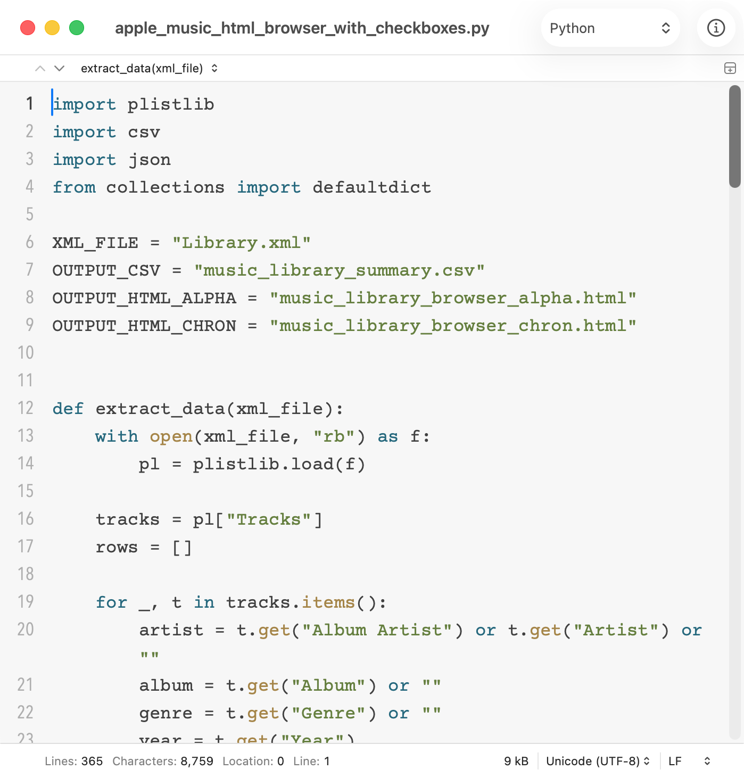744x778 pixels.
Task: Click the 9 kB file size label
Action: pyautogui.click(x=516, y=761)
